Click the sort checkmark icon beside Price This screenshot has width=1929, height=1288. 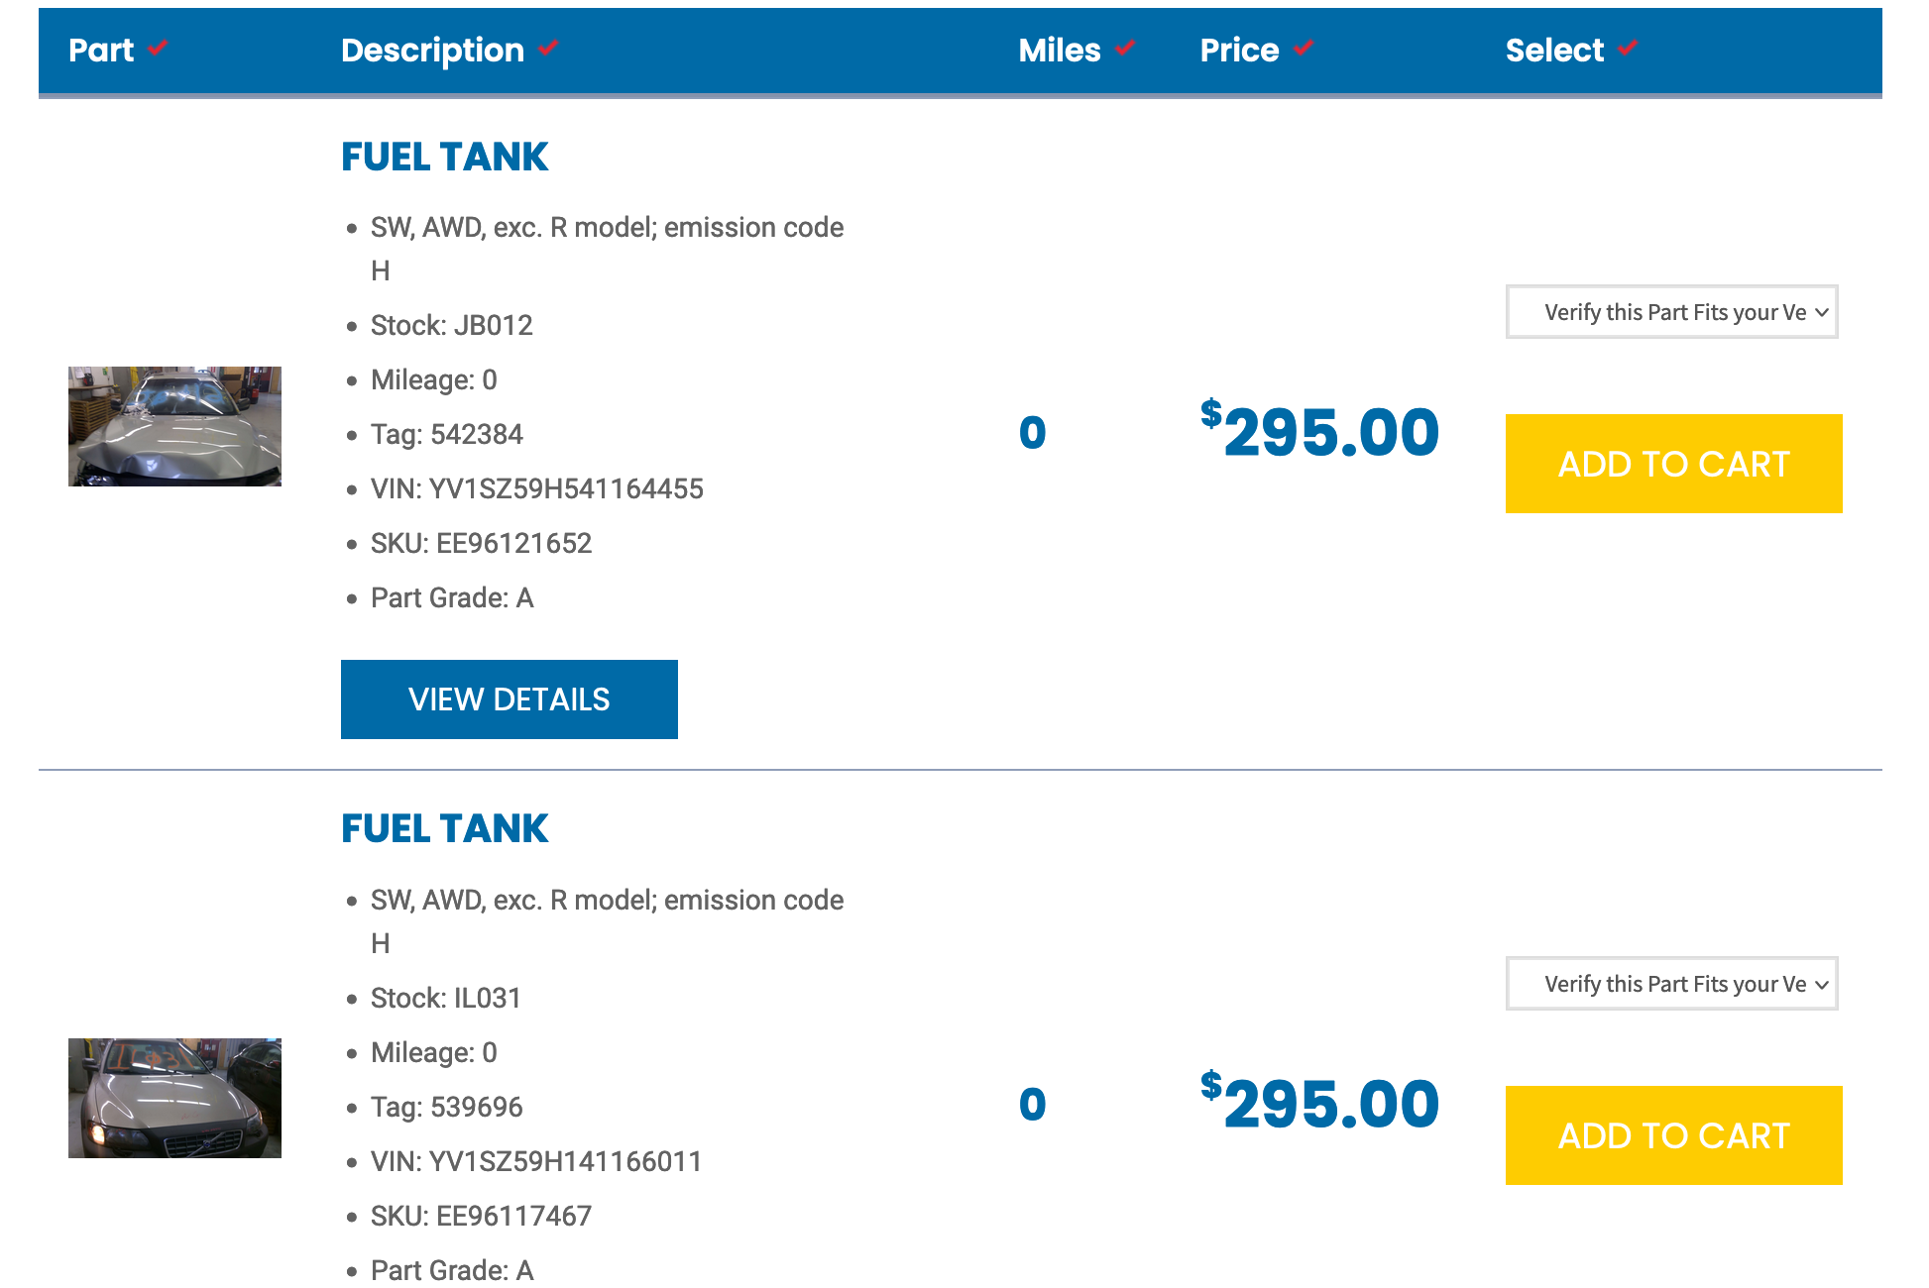click(1304, 48)
